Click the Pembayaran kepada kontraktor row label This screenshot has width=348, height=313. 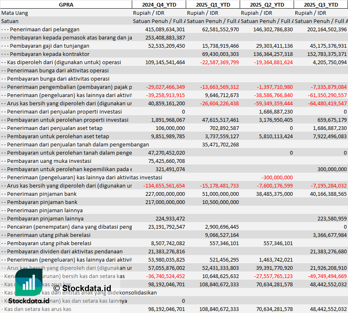point(49,54)
